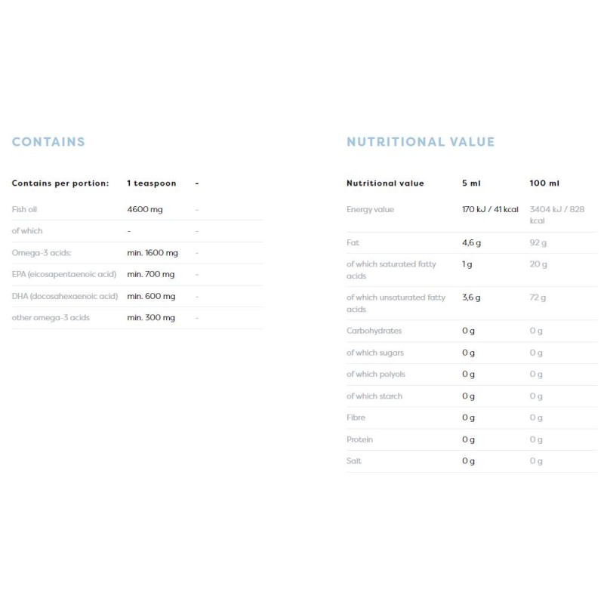Click the min. 300 mg value

(x=151, y=318)
